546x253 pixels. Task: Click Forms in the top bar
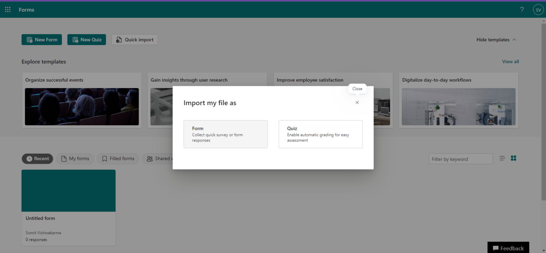[26, 10]
